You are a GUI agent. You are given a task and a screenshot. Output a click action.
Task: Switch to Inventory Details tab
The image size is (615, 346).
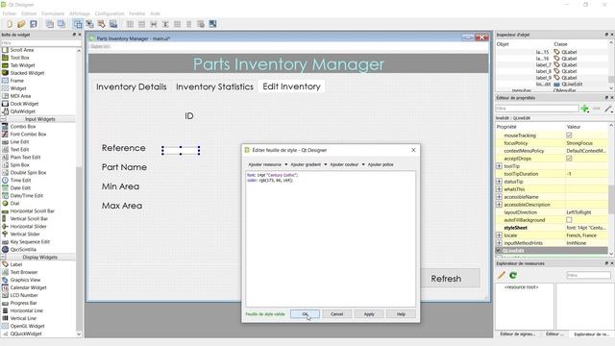[x=132, y=86]
